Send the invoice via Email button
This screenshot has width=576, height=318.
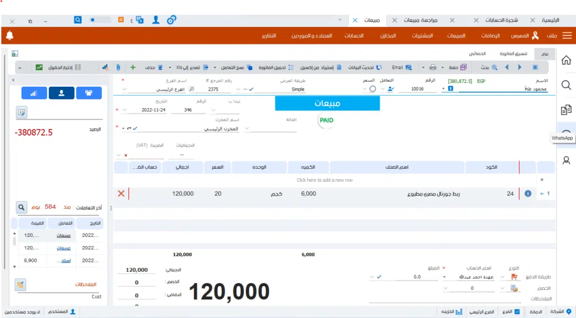pyautogui.click(x=402, y=68)
